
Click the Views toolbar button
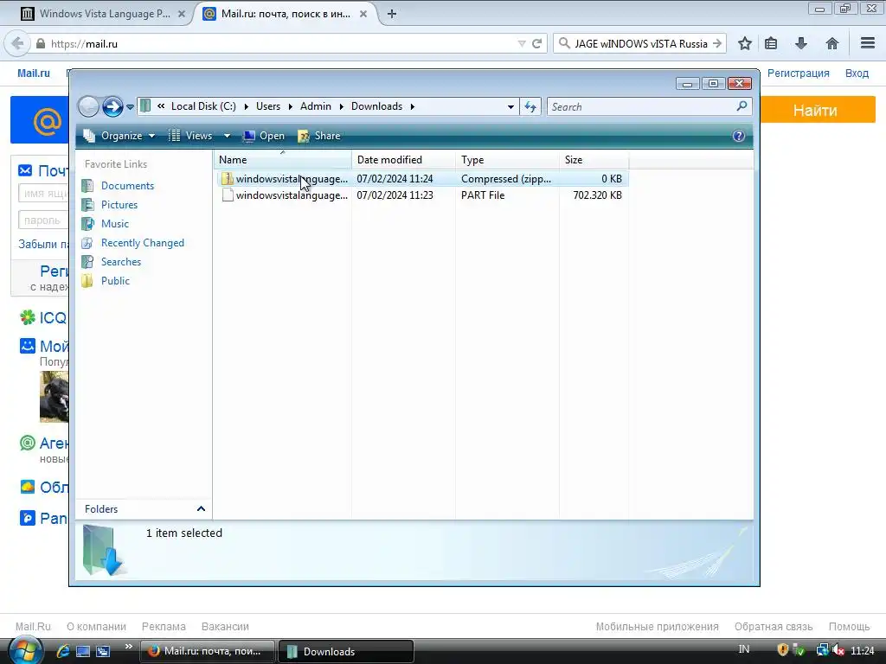tap(190, 136)
